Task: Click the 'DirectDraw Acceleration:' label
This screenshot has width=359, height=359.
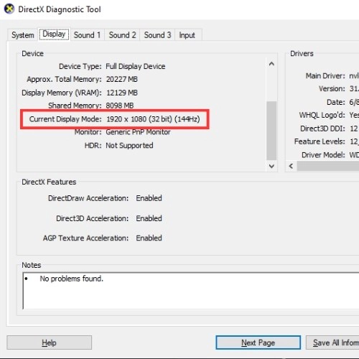Action: (x=88, y=198)
